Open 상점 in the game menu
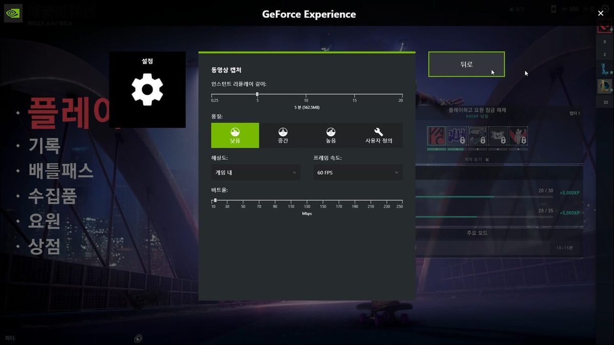Screen dimensions: 614x345 pos(45,246)
